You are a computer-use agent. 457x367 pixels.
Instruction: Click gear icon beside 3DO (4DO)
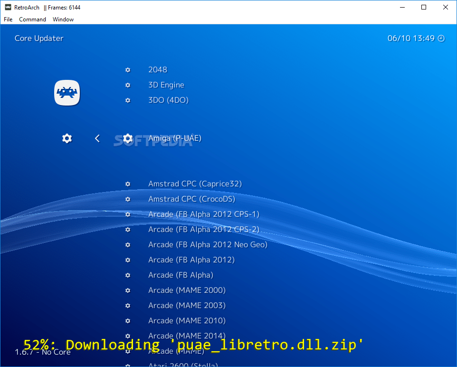128,100
